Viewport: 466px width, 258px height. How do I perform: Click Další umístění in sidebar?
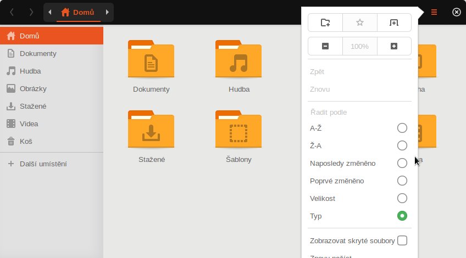(52, 164)
